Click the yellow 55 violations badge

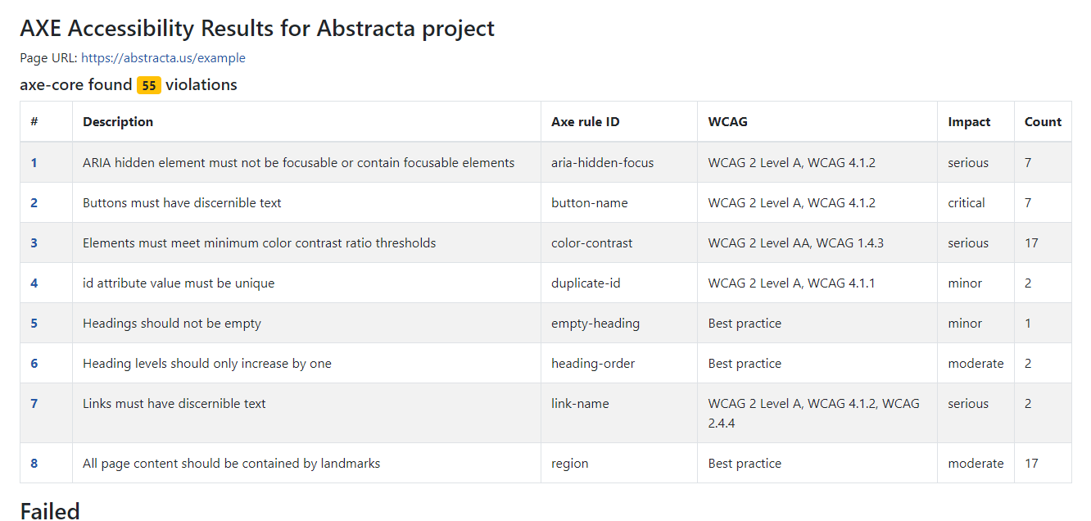[149, 85]
